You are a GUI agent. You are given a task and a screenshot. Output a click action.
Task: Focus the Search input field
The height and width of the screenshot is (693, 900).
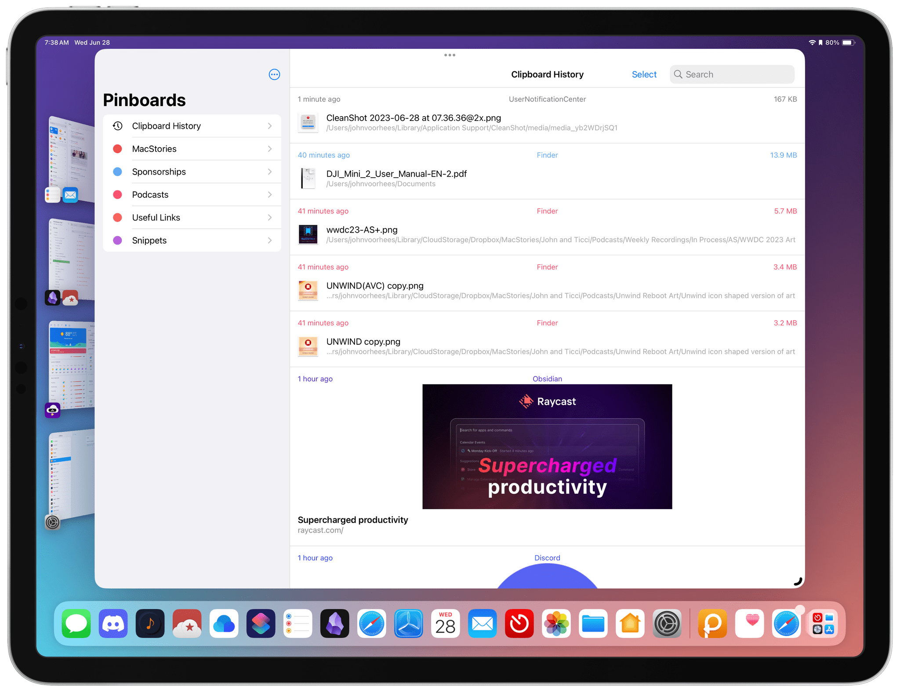pyautogui.click(x=732, y=74)
